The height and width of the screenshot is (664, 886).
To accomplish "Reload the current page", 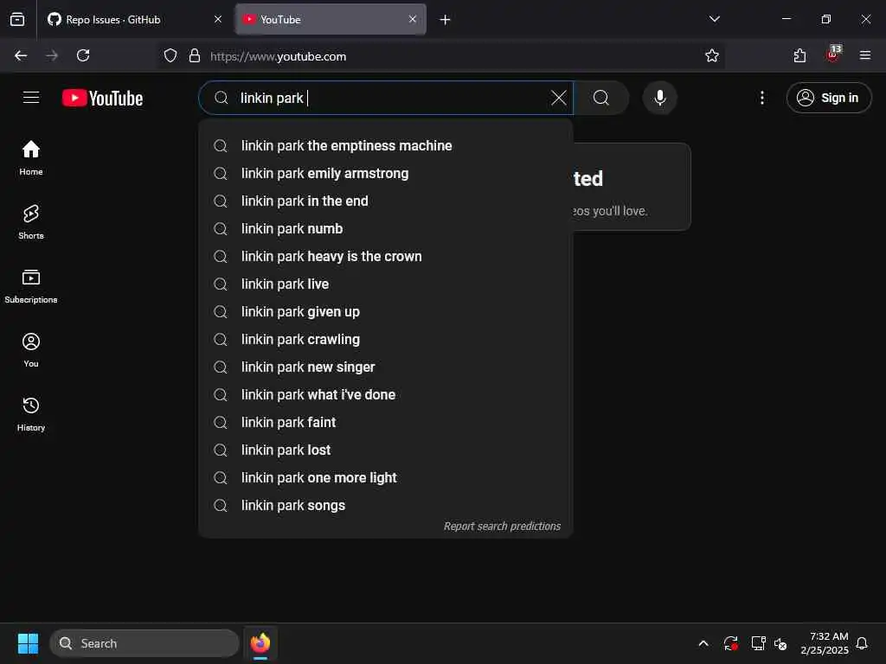I will point(83,55).
